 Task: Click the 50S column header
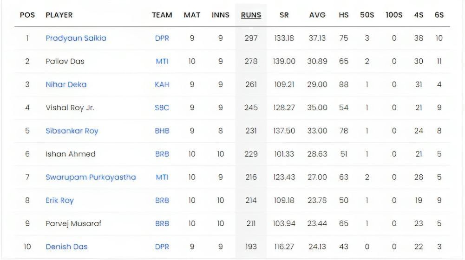pos(367,15)
